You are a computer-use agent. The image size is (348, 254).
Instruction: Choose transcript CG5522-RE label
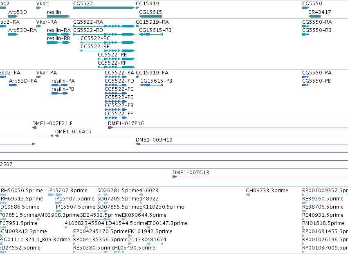click(x=95, y=46)
